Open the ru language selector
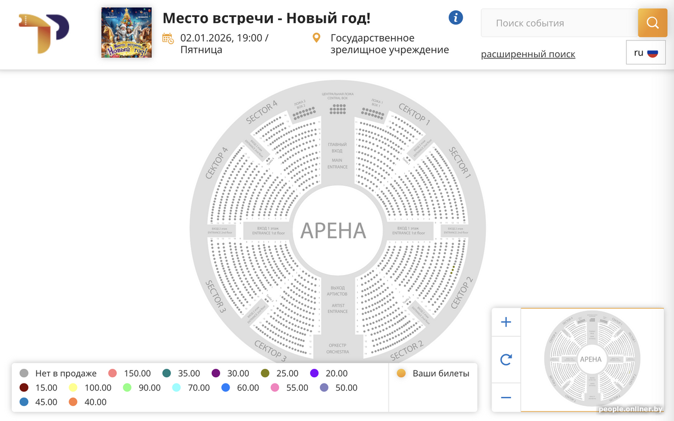674x421 pixels. (646, 53)
